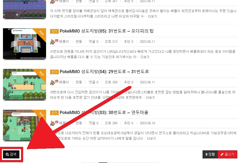Screen dimensions: 240x163
Task: Open post PokeMMO 성도지방(05) title
Action: point(106,31)
